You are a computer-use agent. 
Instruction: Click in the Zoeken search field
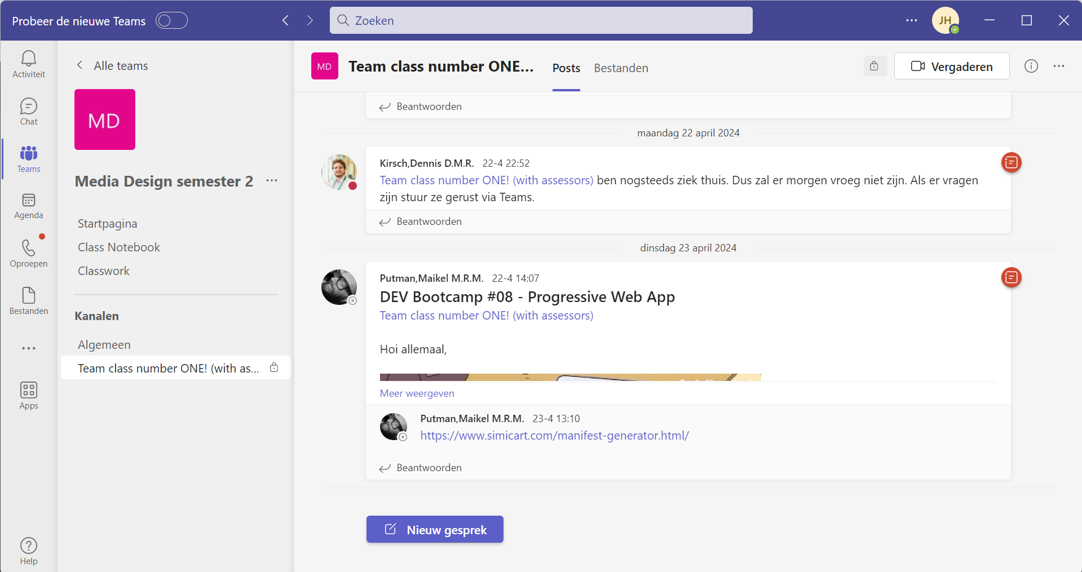541,21
